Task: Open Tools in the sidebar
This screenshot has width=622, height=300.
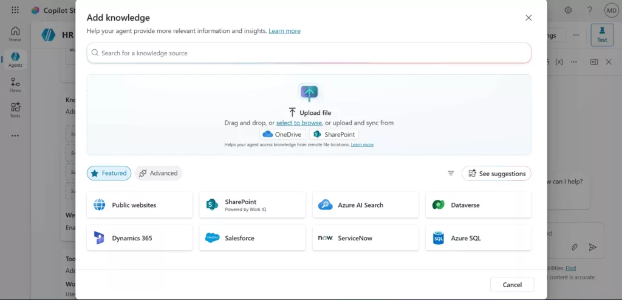Action: 15,111
